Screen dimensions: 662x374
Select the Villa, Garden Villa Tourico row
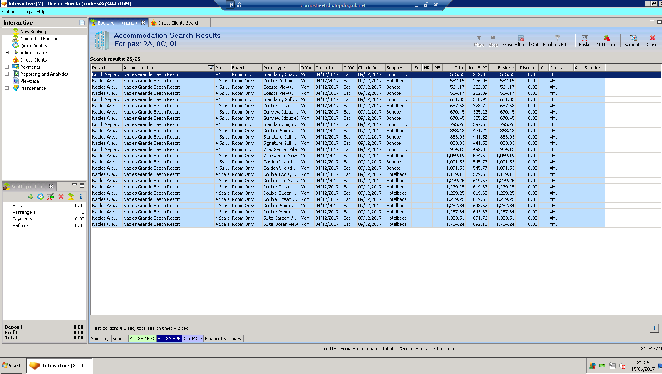click(x=348, y=149)
